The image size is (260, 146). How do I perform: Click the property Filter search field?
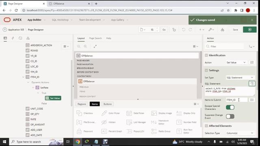(225, 47)
